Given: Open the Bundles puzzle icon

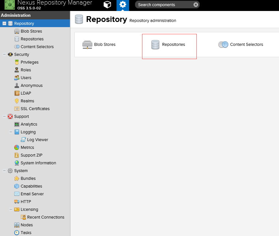Looking at the screenshot, I should click(x=17, y=178).
